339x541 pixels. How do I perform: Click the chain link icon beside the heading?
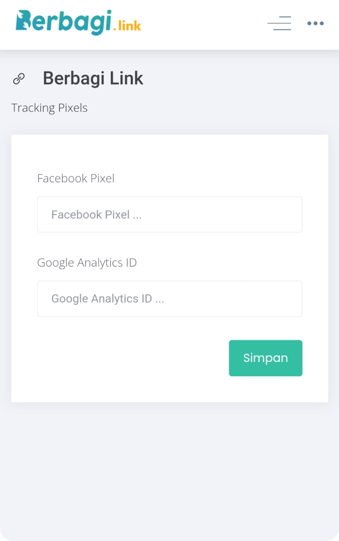19,79
